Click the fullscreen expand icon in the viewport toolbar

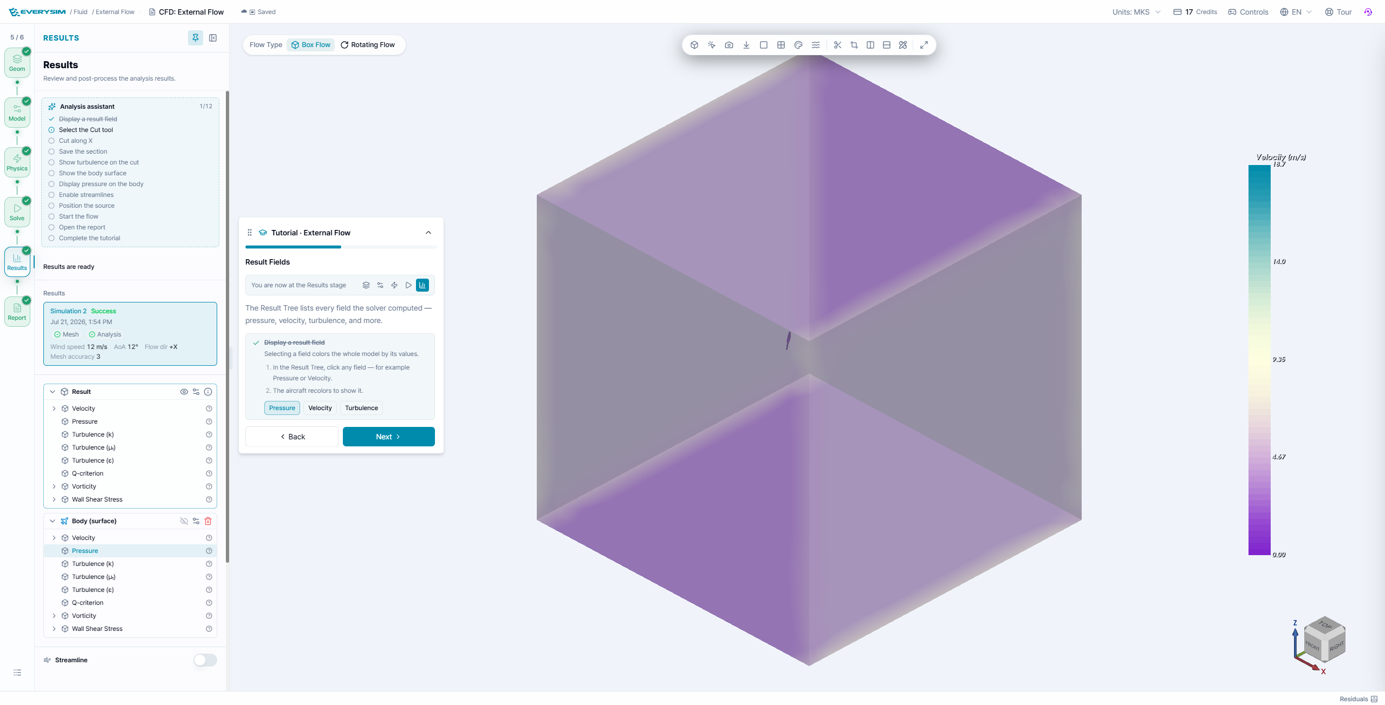[924, 45]
